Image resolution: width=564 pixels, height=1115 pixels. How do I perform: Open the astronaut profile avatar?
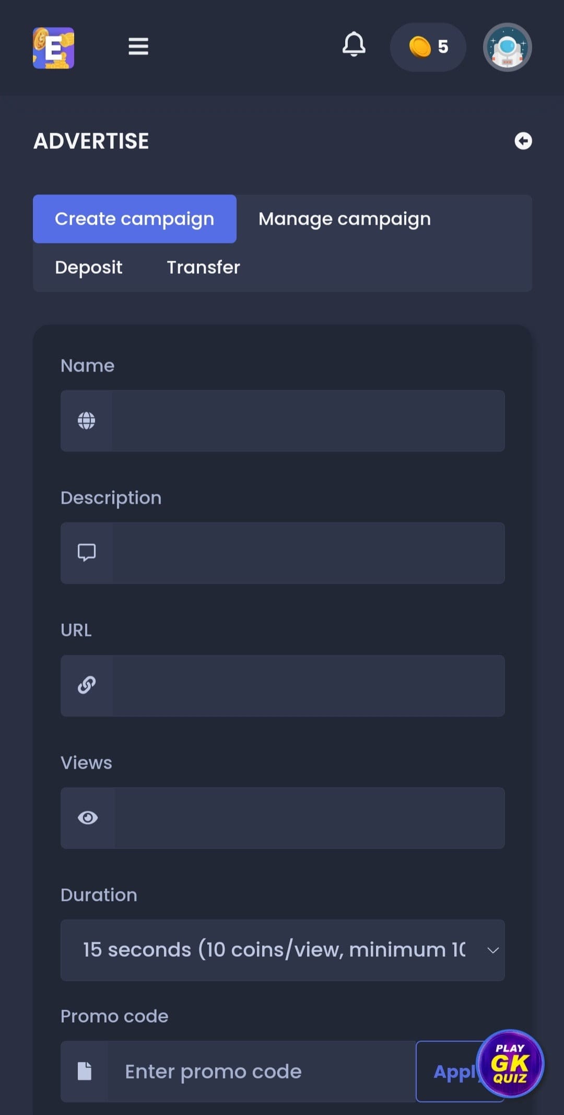click(507, 47)
